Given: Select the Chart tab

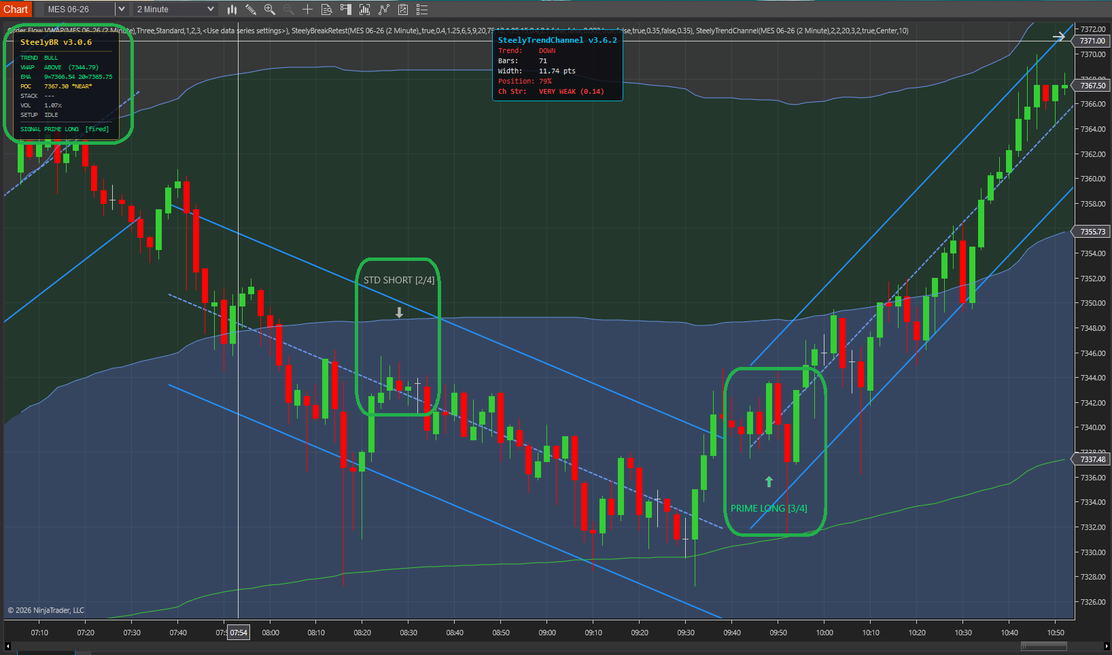Looking at the screenshot, I should [16, 10].
